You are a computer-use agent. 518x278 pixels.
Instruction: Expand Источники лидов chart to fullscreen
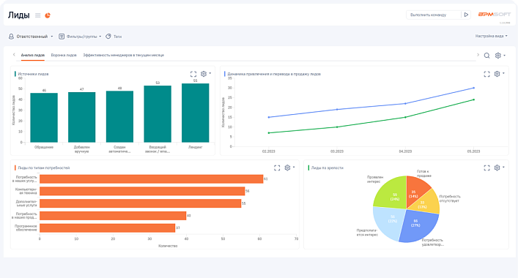coord(193,74)
